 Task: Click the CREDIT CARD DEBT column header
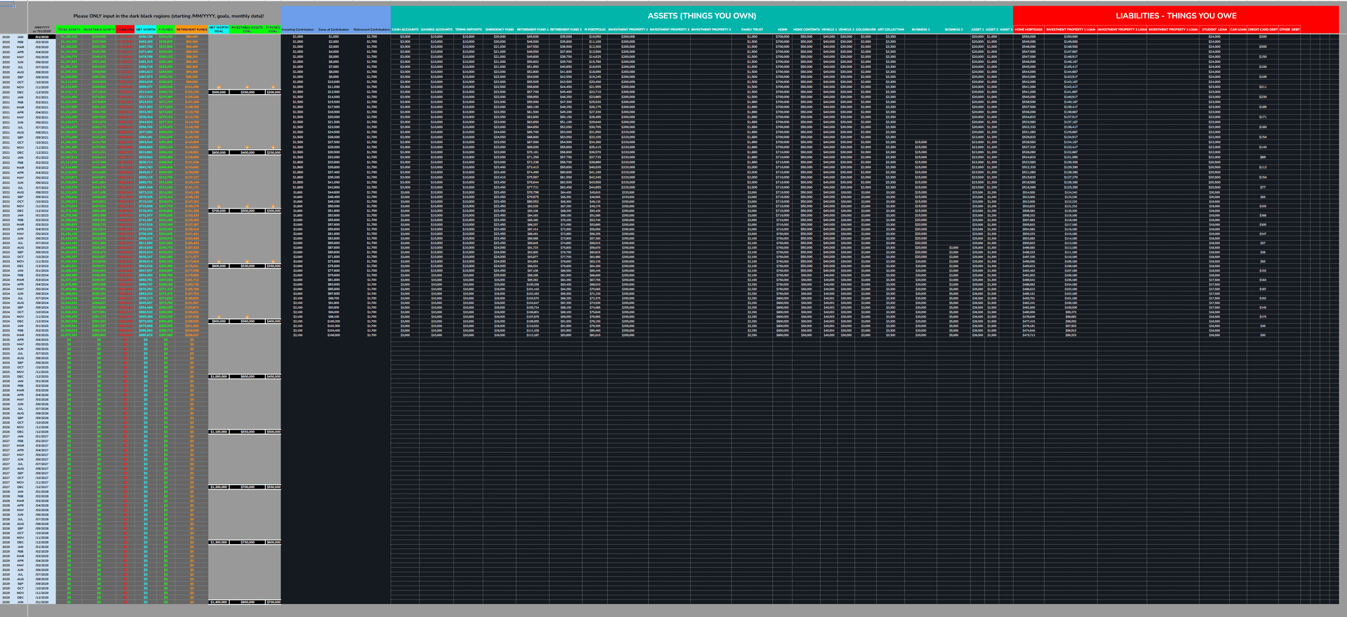[x=1262, y=30]
